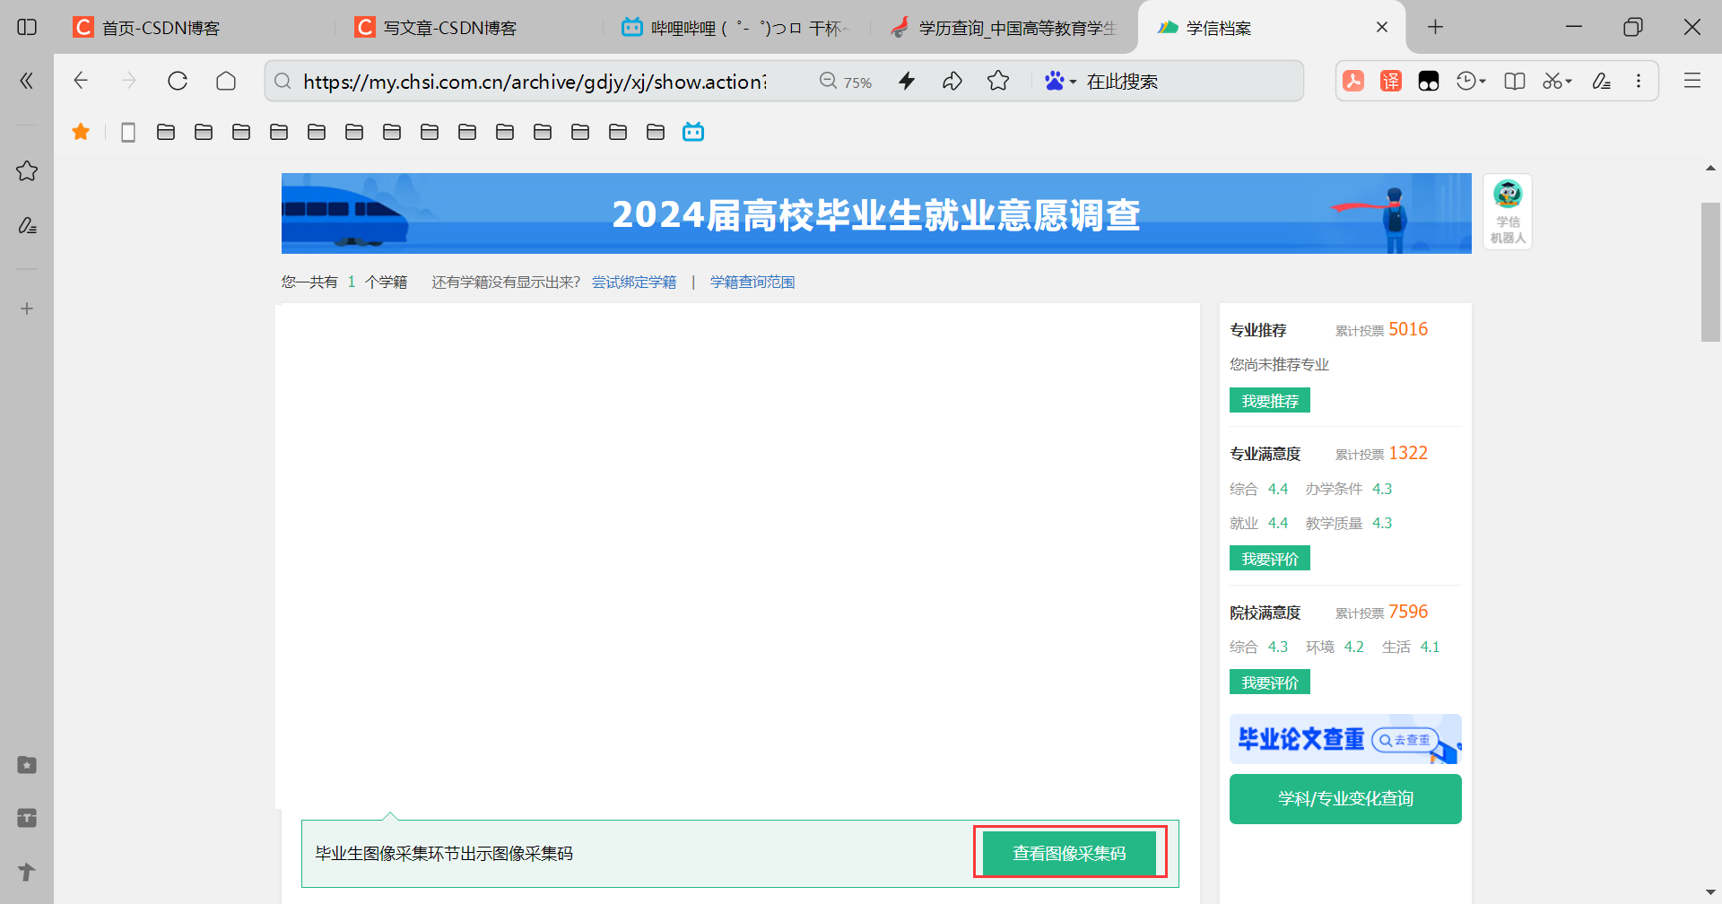Open screenshot scissors dropdown

1558,81
